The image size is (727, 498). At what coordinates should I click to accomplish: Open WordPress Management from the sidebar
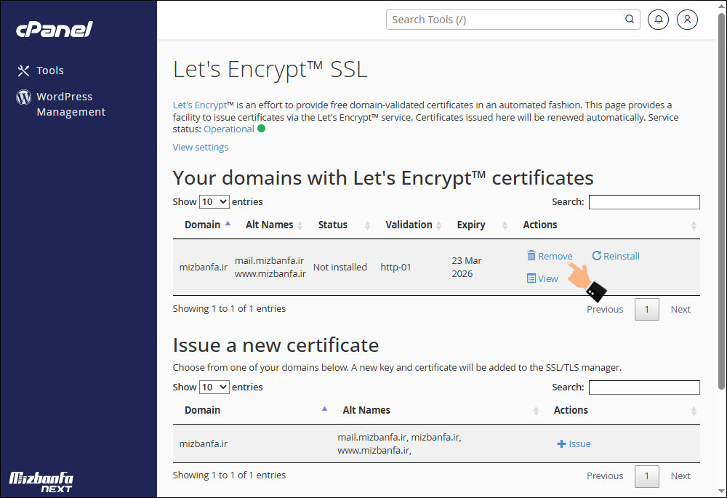coord(71,104)
